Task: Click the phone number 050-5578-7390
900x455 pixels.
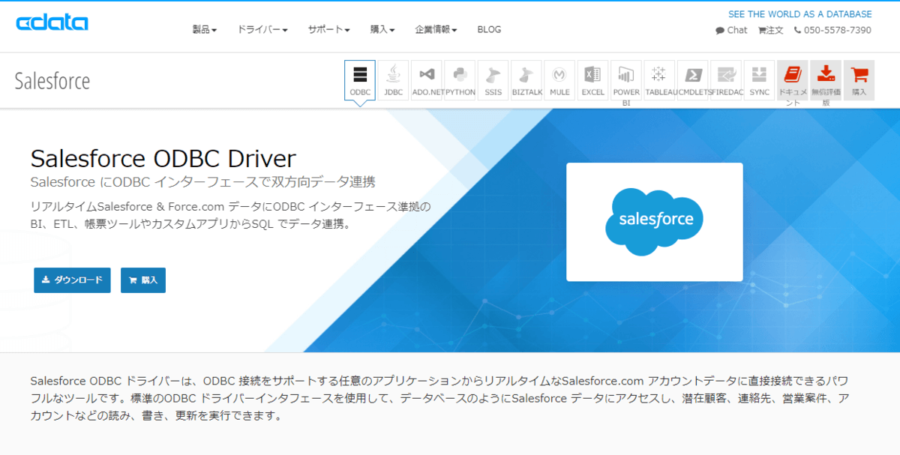Action: 832,30
